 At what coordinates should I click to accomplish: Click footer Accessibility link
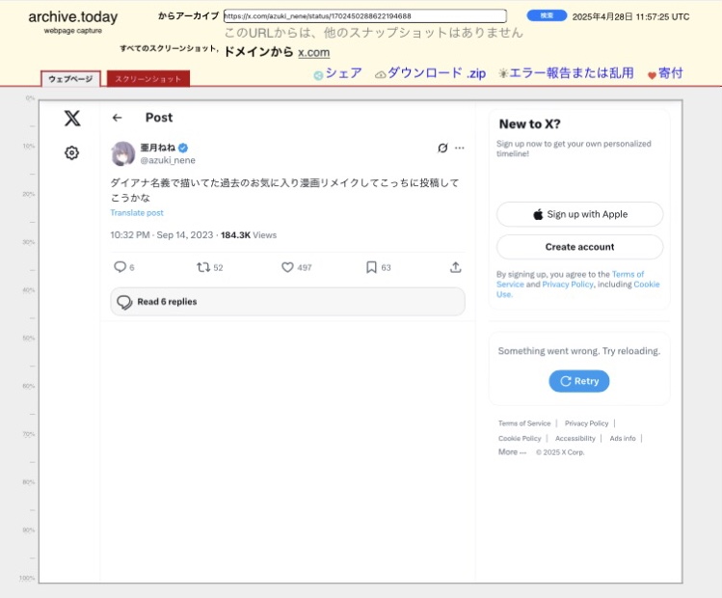[x=575, y=439]
